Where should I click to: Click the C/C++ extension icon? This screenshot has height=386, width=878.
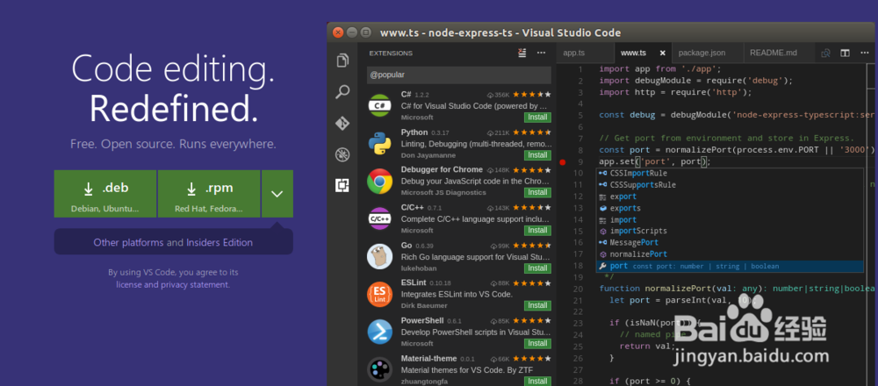point(379,218)
